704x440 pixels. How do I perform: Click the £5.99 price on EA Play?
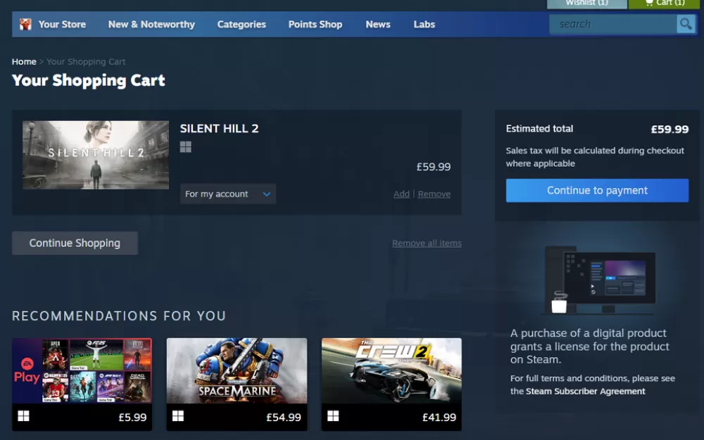tap(132, 417)
